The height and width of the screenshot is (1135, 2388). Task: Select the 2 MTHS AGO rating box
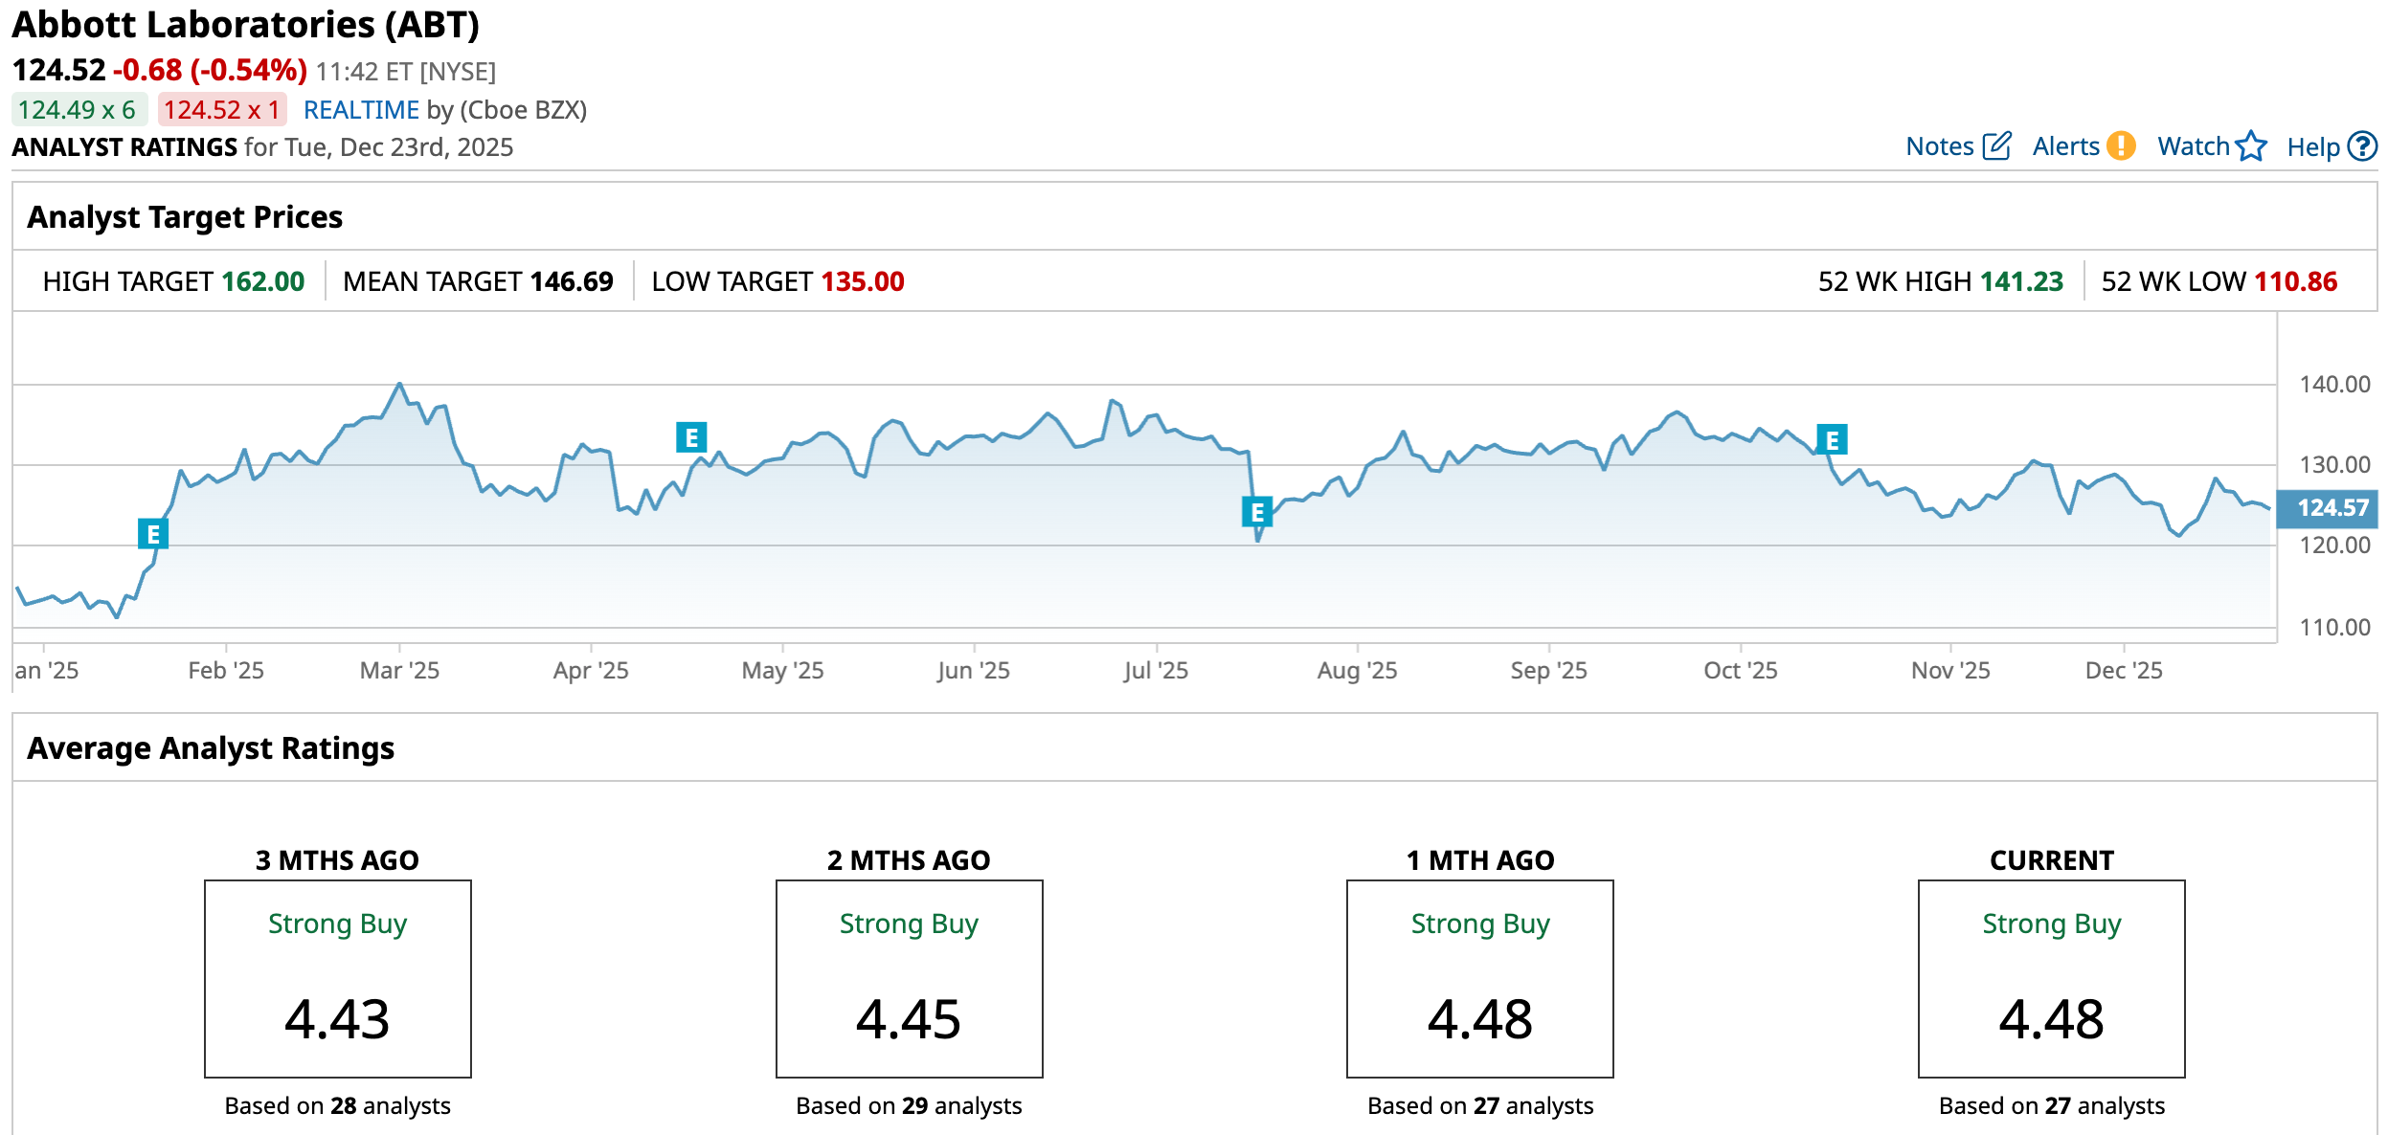pos(909,978)
